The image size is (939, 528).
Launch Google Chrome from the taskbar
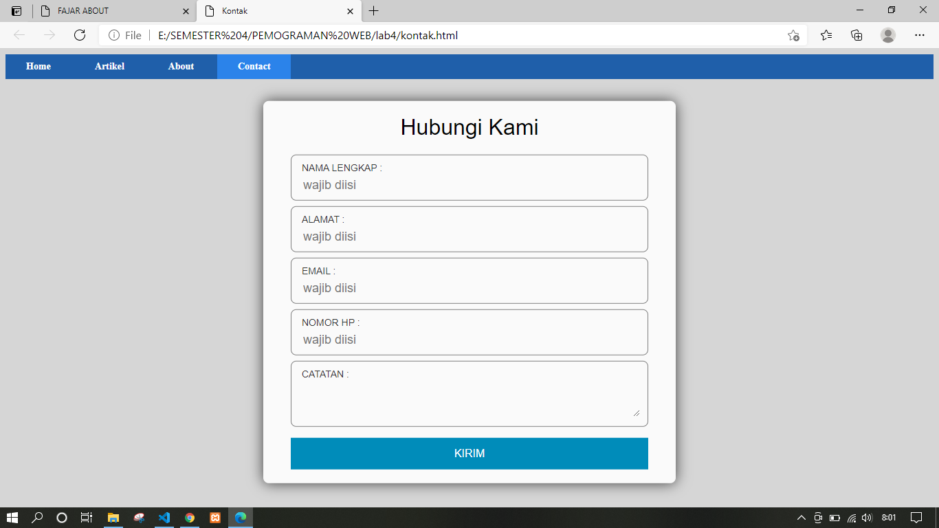click(x=189, y=518)
